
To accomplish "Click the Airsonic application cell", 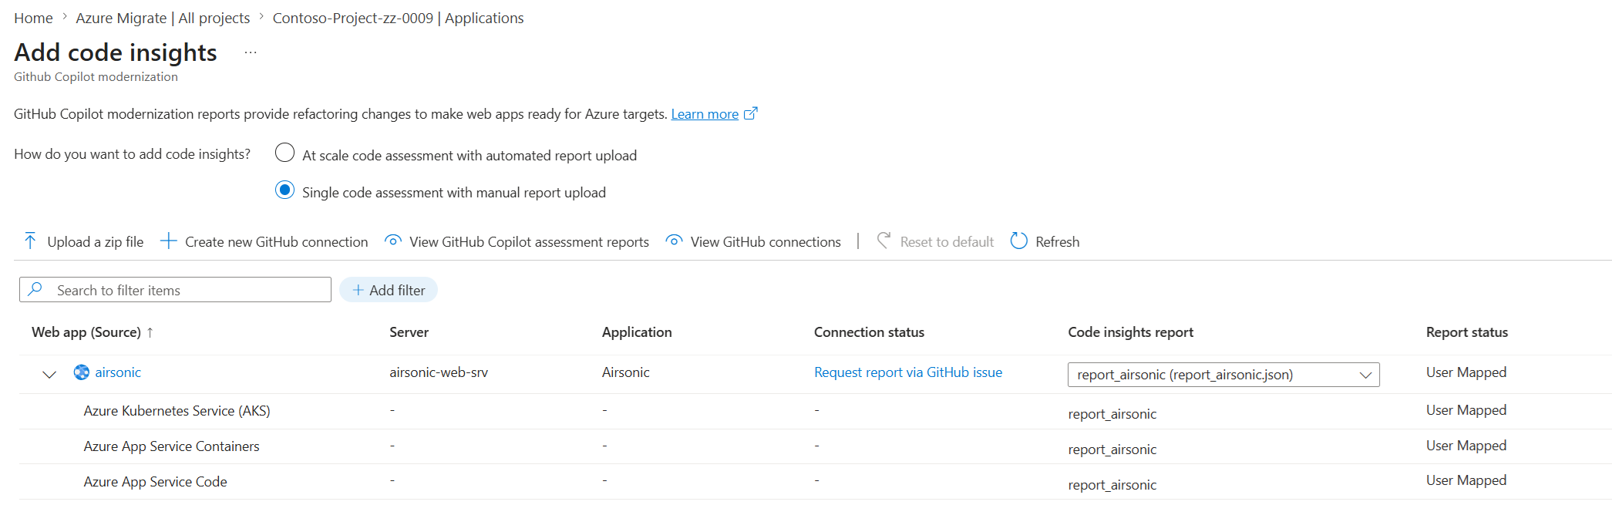I will click(x=625, y=372).
